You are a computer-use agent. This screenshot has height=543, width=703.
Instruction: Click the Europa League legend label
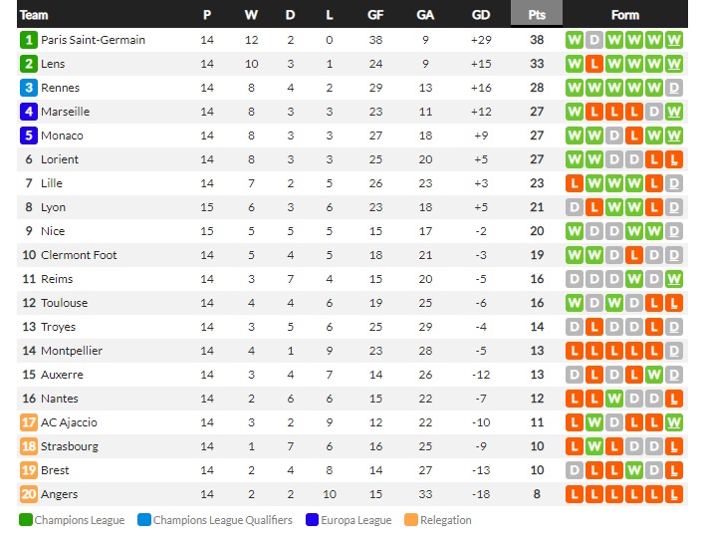[356, 520]
